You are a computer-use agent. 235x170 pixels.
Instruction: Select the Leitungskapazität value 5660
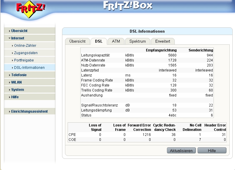click(172, 55)
